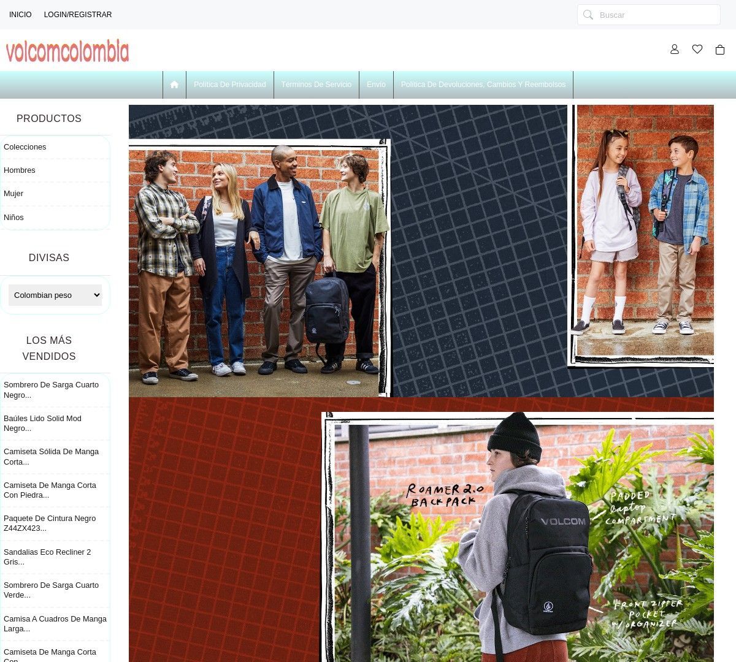Click the volcomcolombia logo
The width and height of the screenshot is (736, 662).
[x=67, y=51]
